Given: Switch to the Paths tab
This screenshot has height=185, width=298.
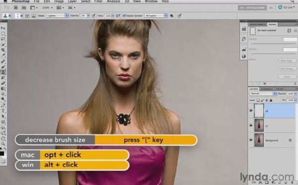Looking at the screenshot, I should pyautogui.click(x=280, y=89).
